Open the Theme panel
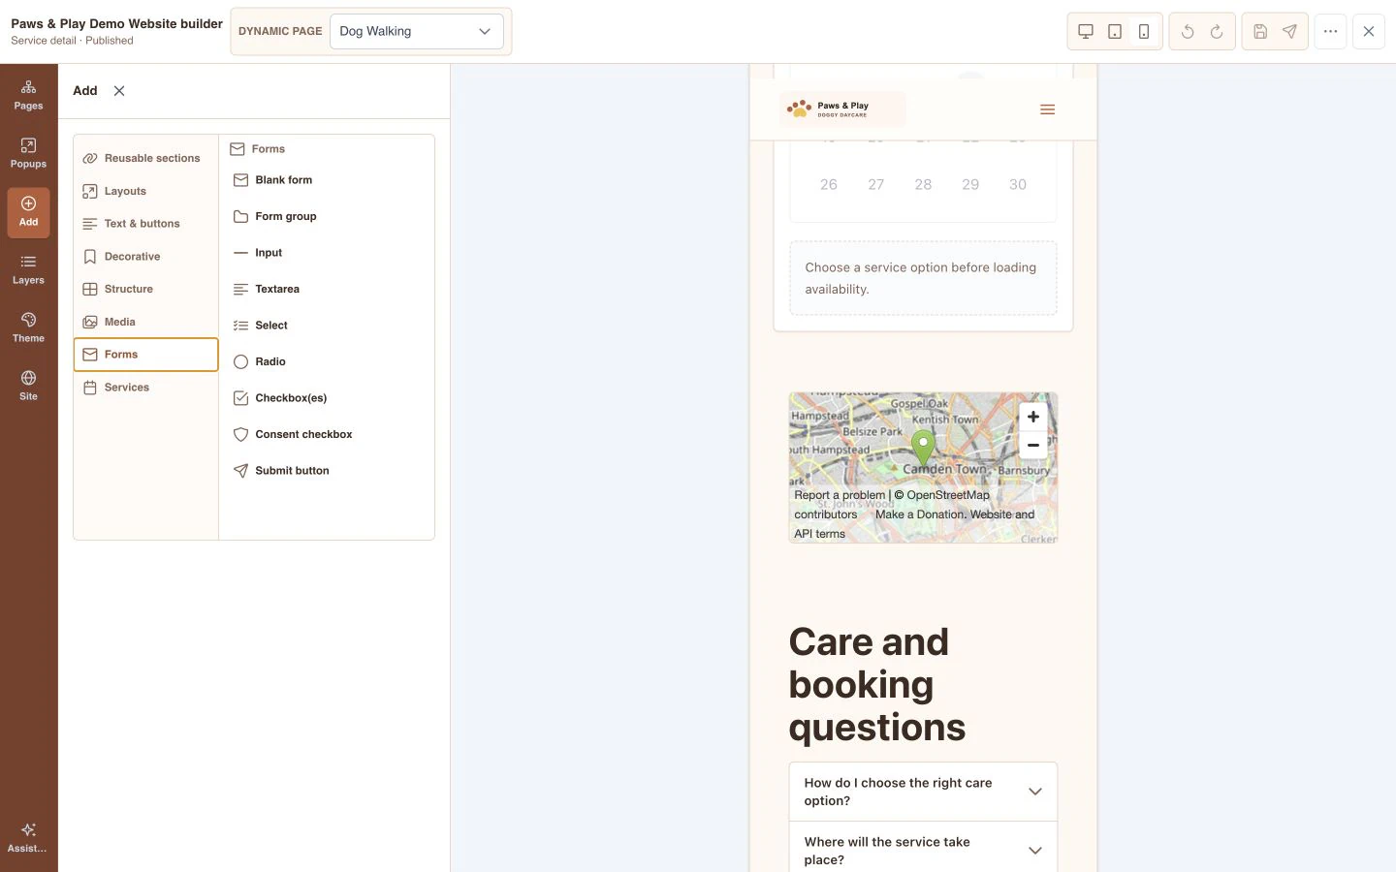The width and height of the screenshot is (1396, 872). click(28, 327)
